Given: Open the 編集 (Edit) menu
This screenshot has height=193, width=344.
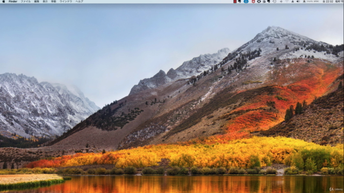Looking at the screenshot, I should 37,1.
